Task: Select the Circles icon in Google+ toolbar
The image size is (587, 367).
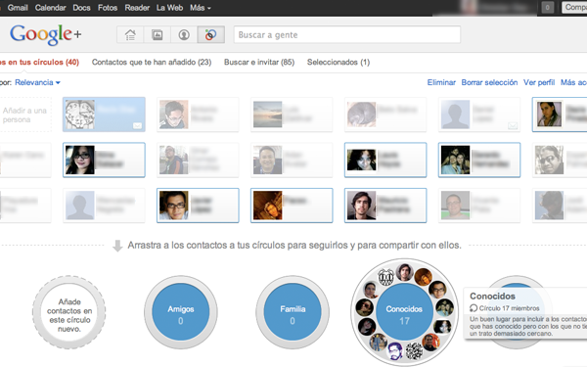Action: (210, 35)
